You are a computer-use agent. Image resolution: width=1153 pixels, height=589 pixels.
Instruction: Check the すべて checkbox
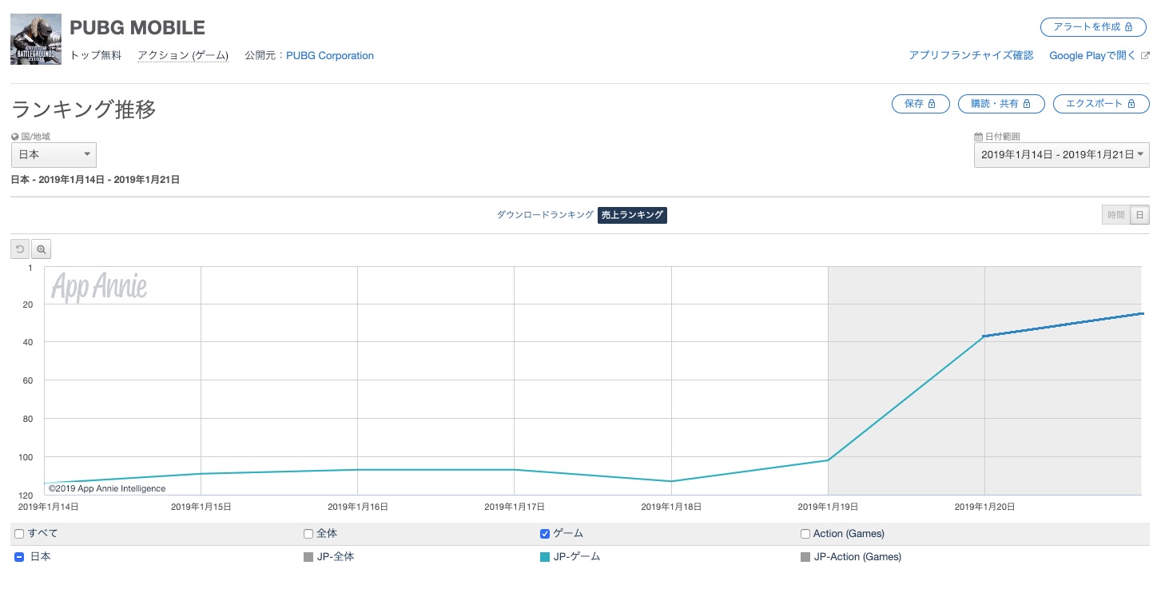click(x=19, y=534)
